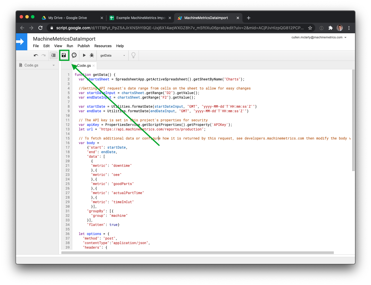Image resolution: width=371 pixels, height=285 pixels.
Task: Close the Example MachineMetrics Import tab
Action: tap(170, 18)
